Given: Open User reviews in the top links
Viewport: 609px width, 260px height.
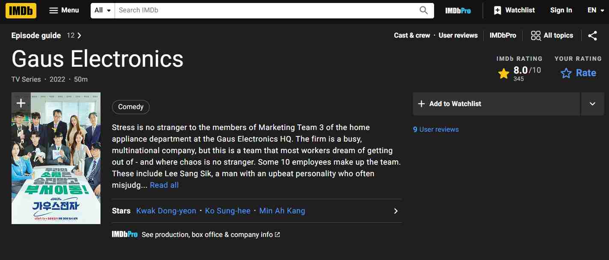Looking at the screenshot, I should pyautogui.click(x=458, y=35).
